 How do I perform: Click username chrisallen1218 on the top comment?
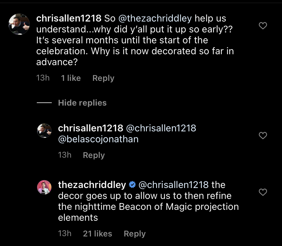[x=69, y=18]
